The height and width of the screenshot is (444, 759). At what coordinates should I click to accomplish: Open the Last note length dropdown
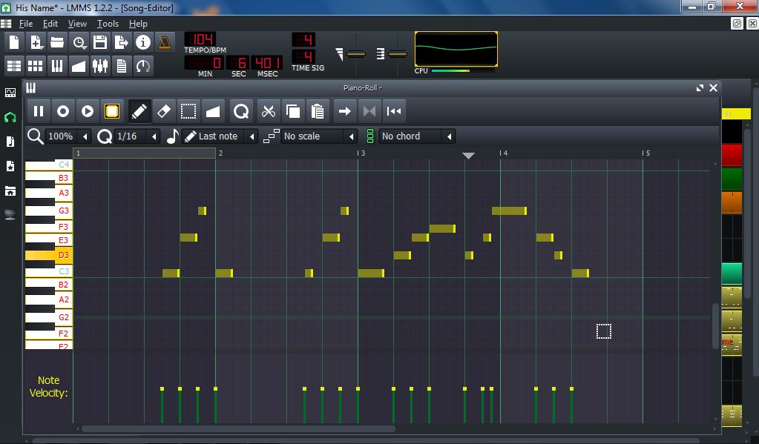pos(220,136)
